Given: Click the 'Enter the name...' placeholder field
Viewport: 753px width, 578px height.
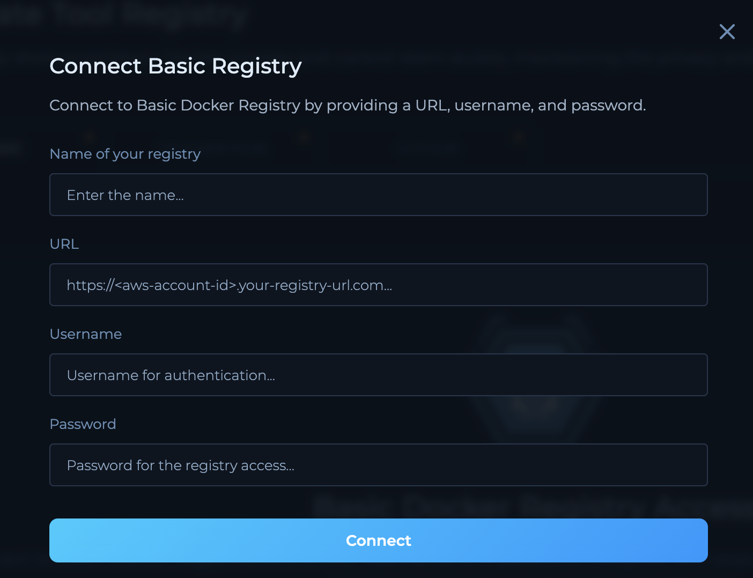Looking at the screenshot, I should coord(125,195).
